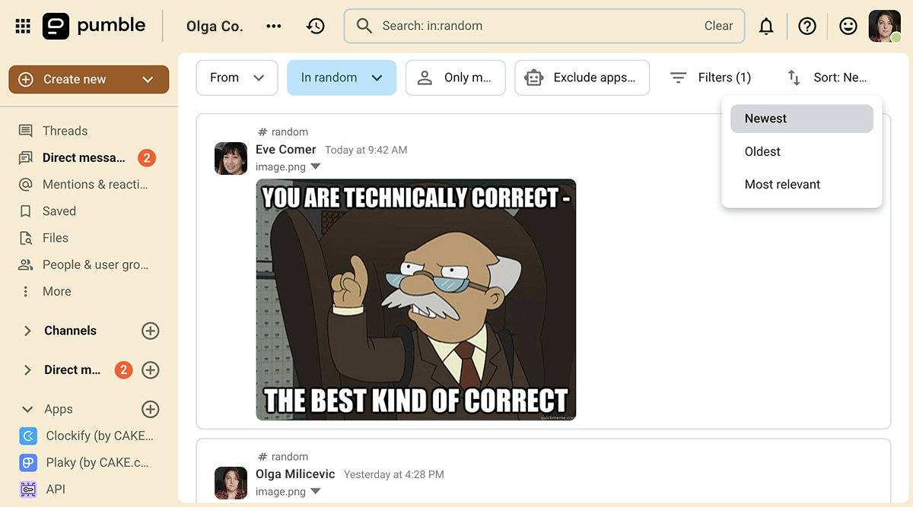Open Files in the sidebar
The width and height of the screenshot is (913, 507).
tap(56, 238)
